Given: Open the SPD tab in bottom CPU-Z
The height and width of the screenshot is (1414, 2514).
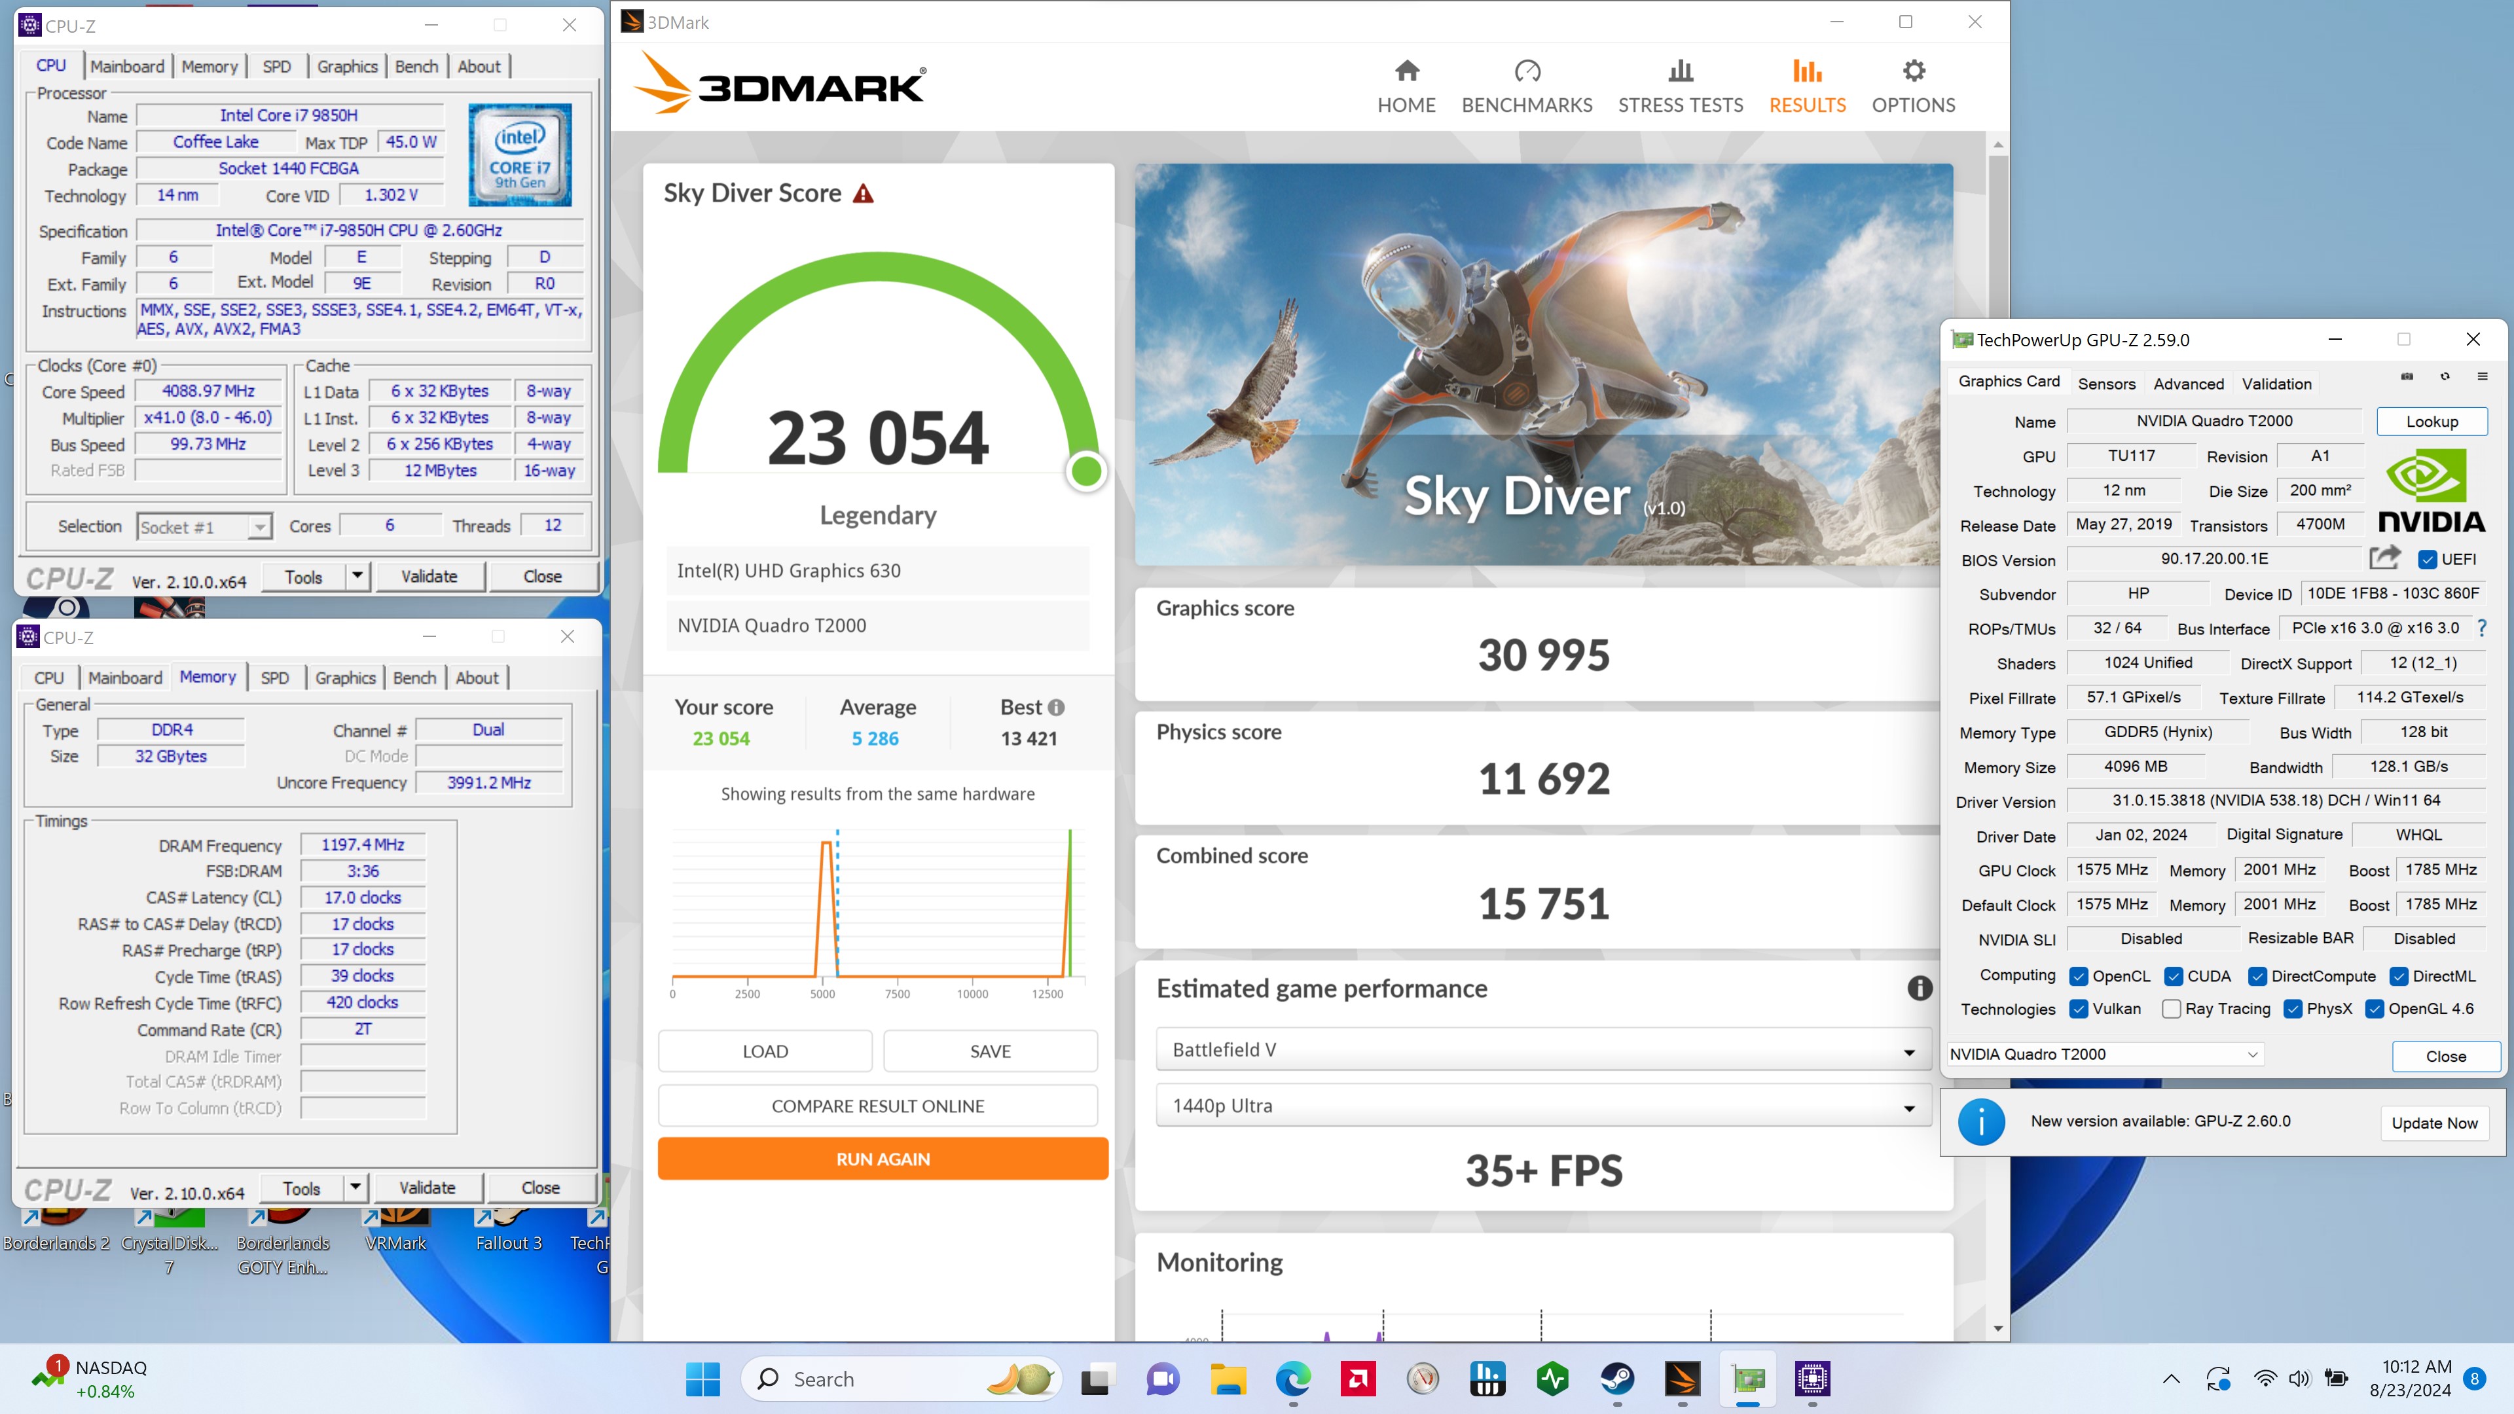Looking at the screenshot, I should coord(274,678).
